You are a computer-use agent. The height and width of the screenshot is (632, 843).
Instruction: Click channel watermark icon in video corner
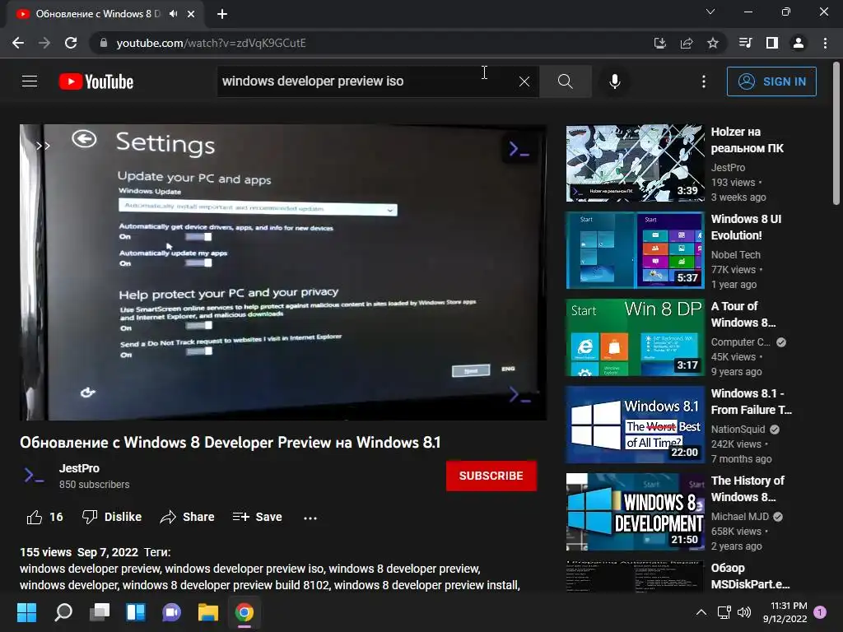coord(519,396)
